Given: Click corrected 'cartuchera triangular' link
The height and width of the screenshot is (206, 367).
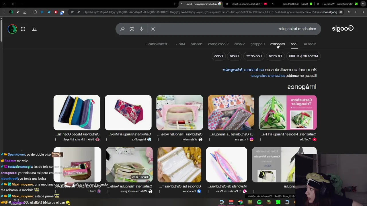Looking at the screenshot, I should coord(243,70).
